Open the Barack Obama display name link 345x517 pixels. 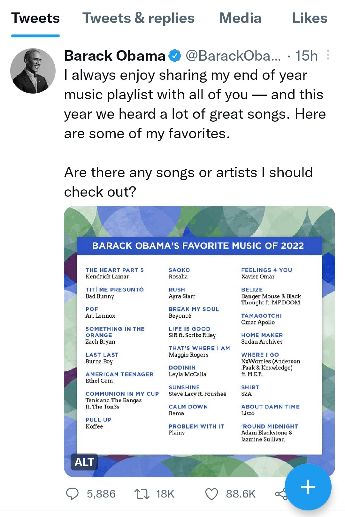click(115, 56)
